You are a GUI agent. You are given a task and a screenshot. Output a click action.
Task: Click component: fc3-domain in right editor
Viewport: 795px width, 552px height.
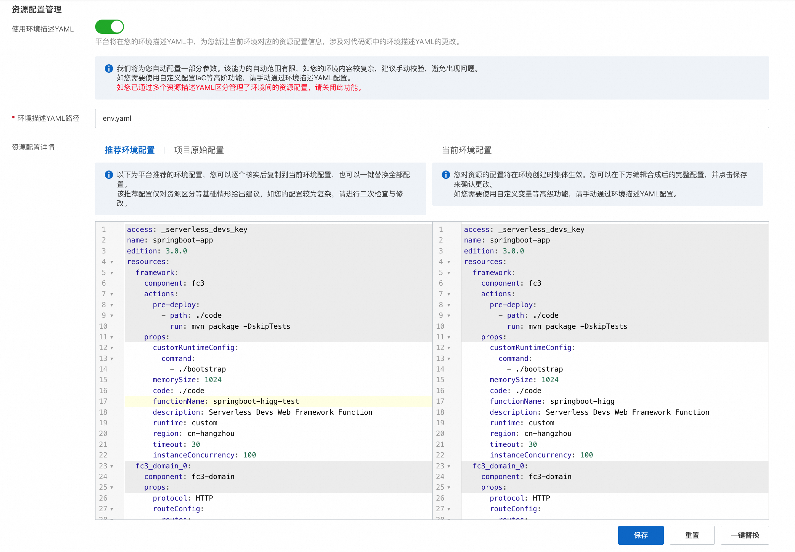(526, 477)
